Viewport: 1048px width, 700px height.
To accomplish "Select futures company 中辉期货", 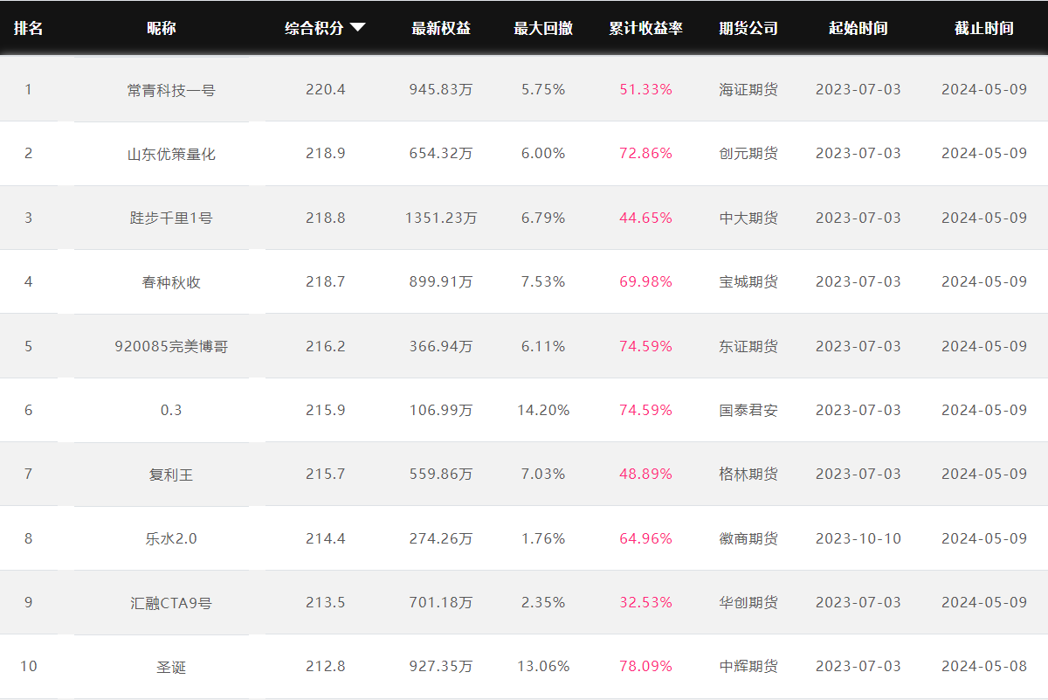I will tap(748, 666).
